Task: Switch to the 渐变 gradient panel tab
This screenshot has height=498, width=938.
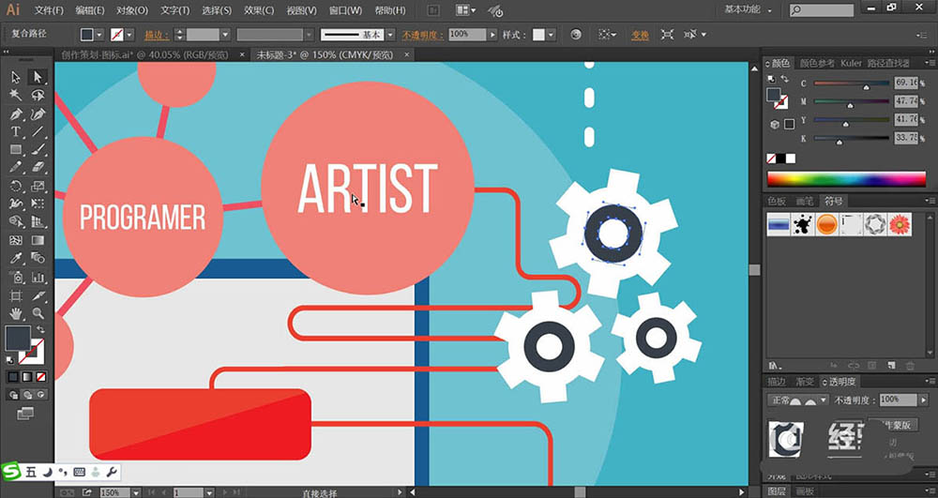Action: 805,382
